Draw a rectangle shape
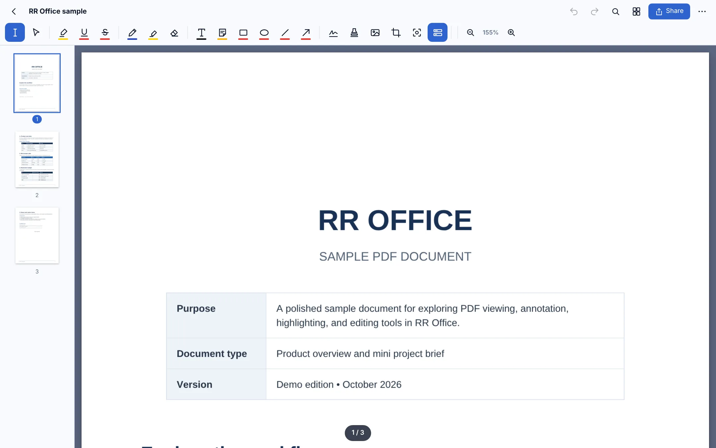Viewport: 716px width, 448px height. 243,33
